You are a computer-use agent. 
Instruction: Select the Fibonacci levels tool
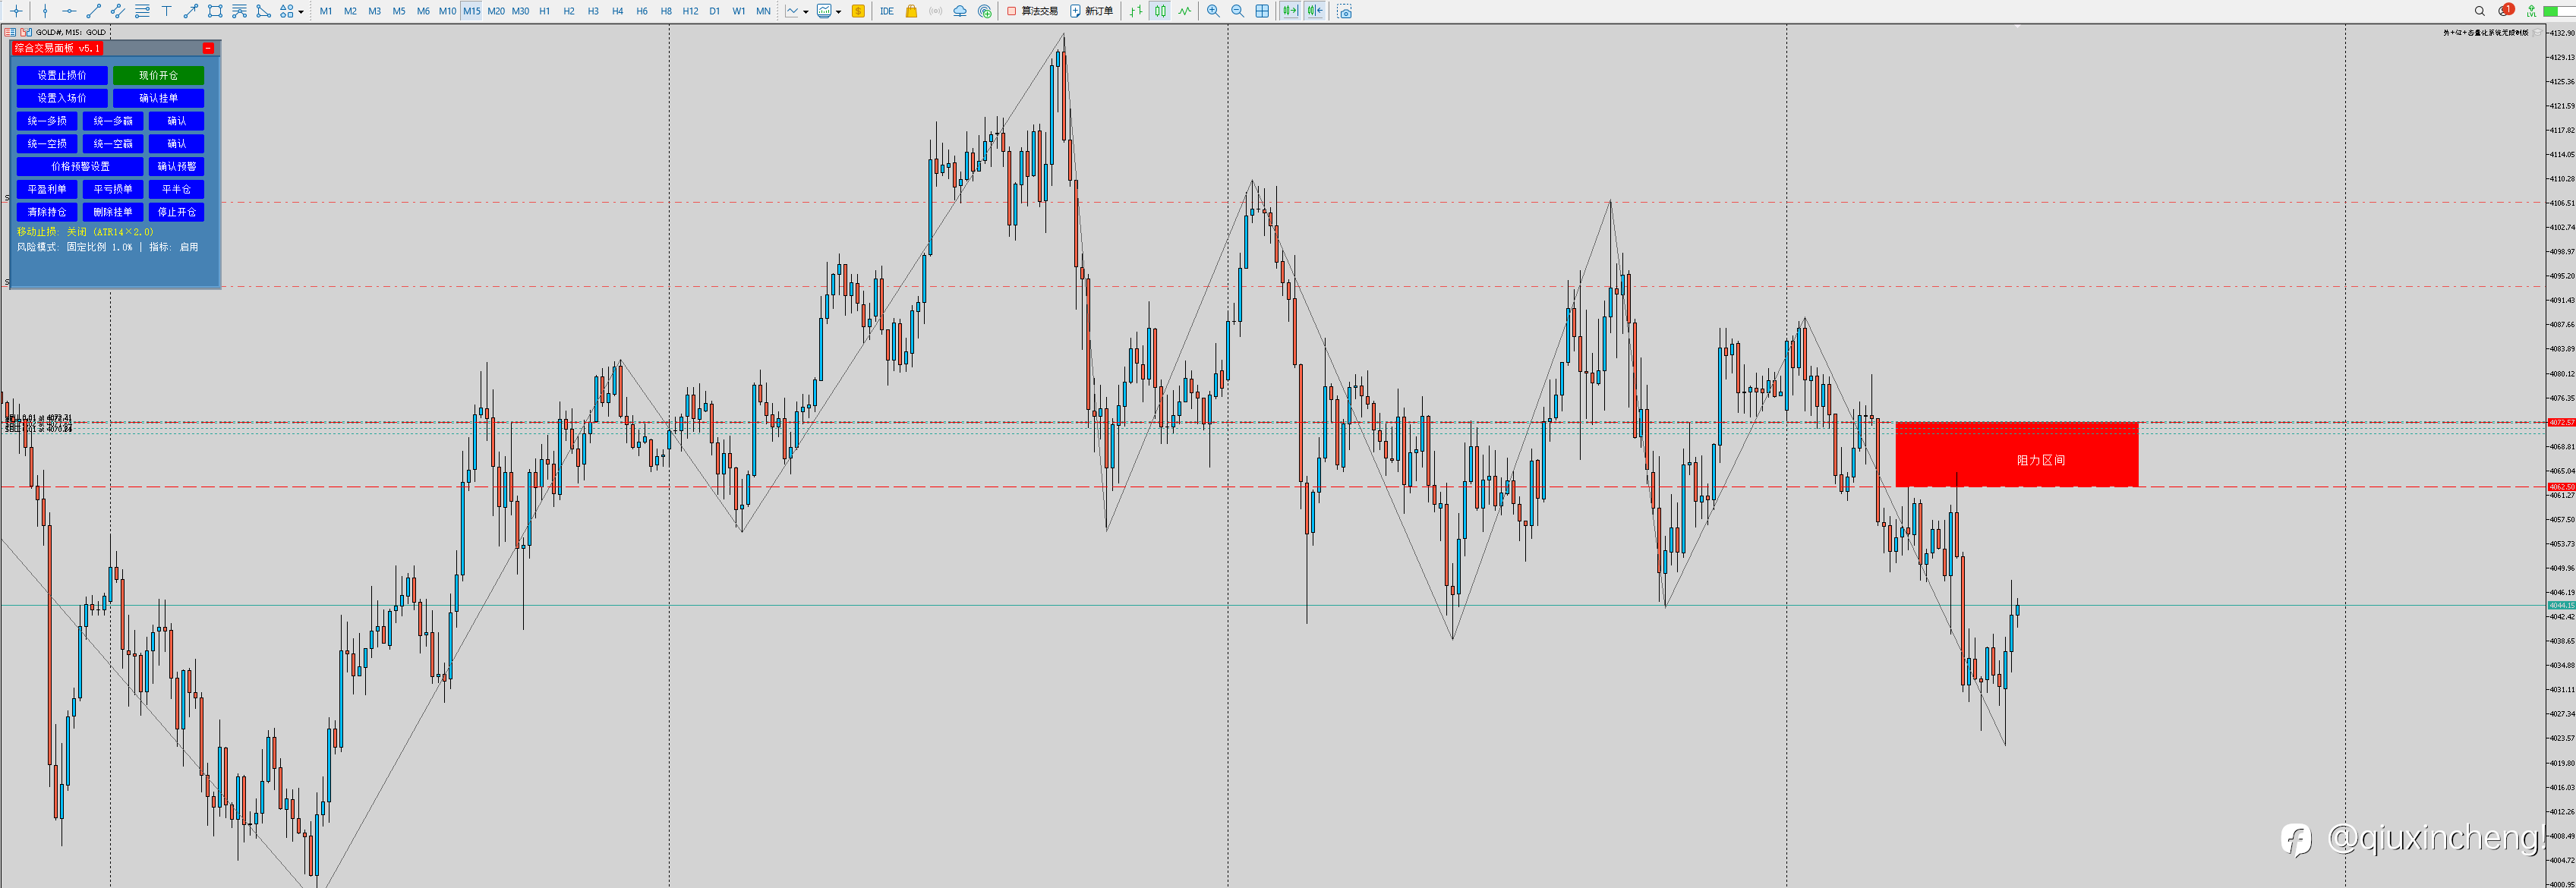click(x=142, y=11)
